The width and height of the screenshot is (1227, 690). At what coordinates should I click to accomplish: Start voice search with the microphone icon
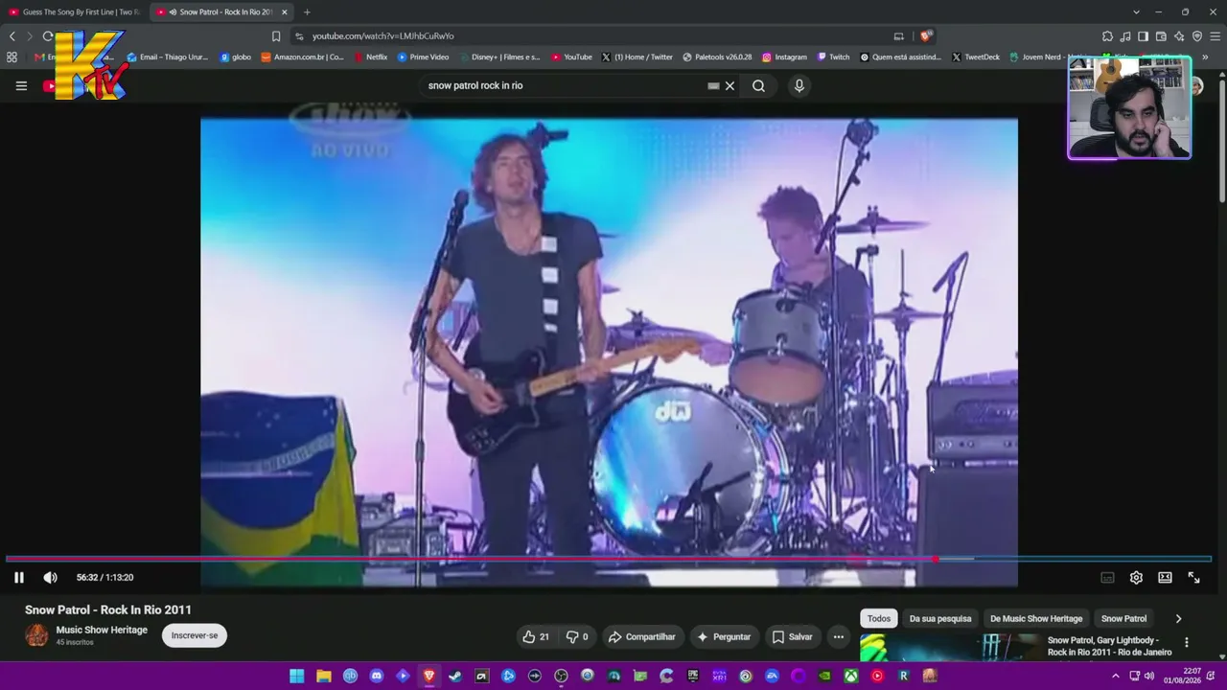tap(799, 85)
